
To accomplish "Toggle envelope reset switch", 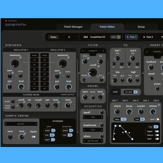I will point(157,139).
